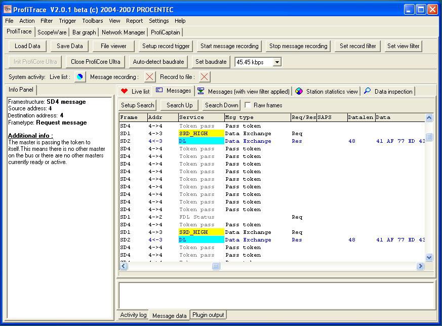This screenshot has width=442, height=326.
Task: Switch to the Plugin output tab
Action: click(x=208, y=315)
